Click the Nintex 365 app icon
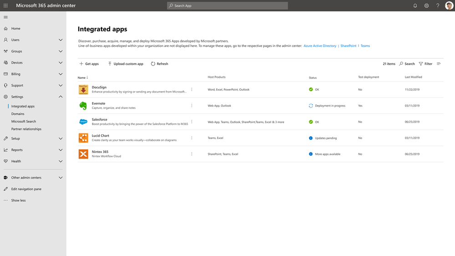Screen dimensions: 455x256 click(x=83, y=154)
